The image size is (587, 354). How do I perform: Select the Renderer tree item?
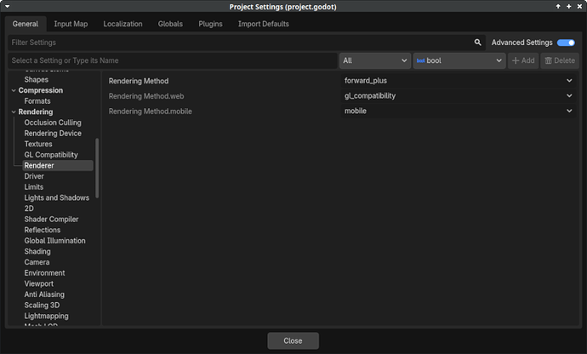(x=58, y=166)
